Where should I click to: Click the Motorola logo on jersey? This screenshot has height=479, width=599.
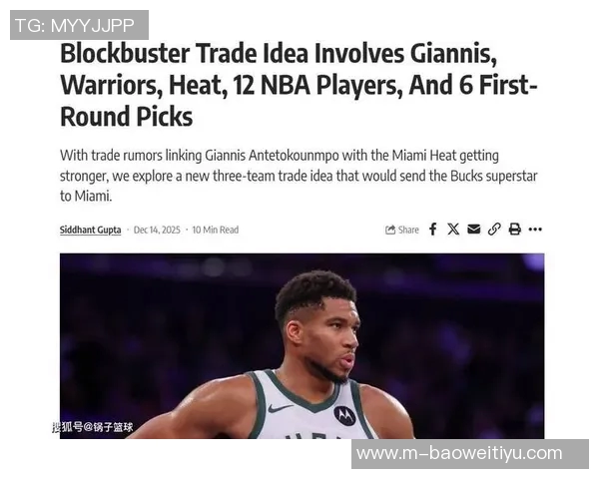344,415
